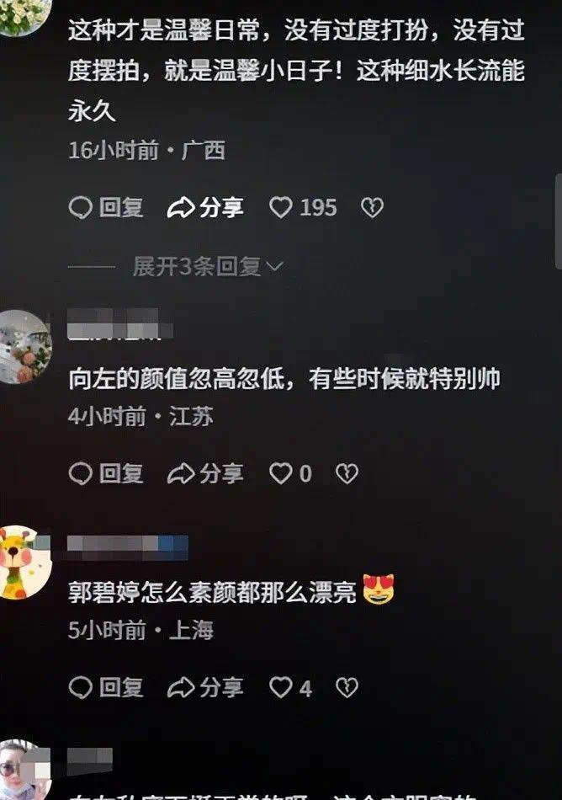Like the Jiangsu comment with 0 likes
The width and height of the screenshot is (562, 800).
click(290, 473)
